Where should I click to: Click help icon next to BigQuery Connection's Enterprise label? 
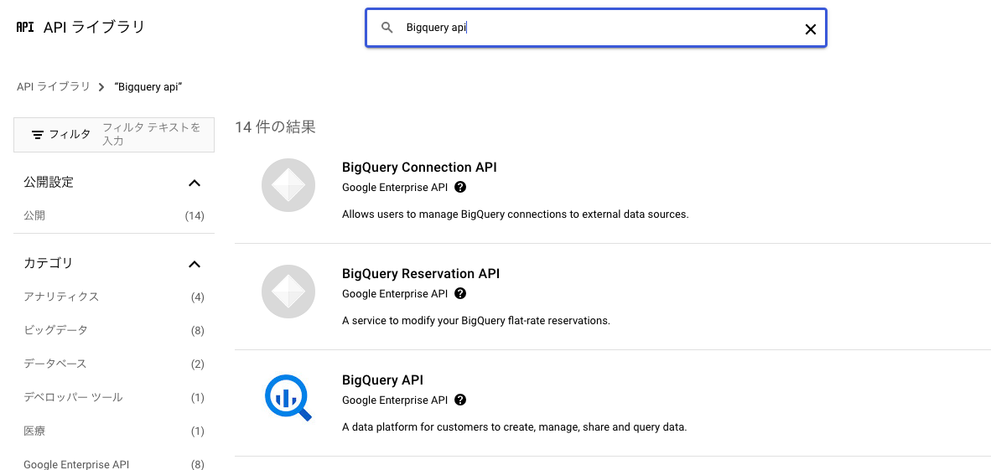[461, 187]
